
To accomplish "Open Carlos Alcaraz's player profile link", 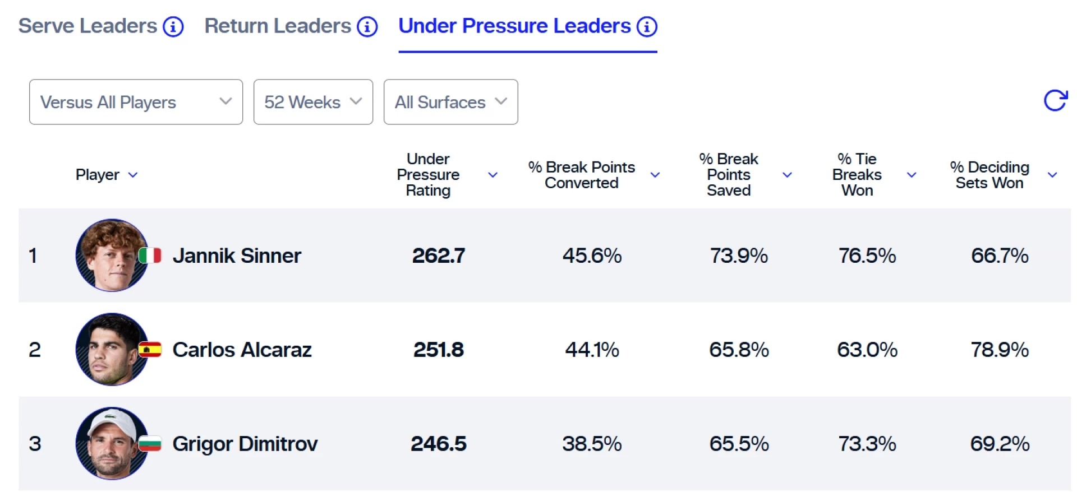I will (242, 350).
